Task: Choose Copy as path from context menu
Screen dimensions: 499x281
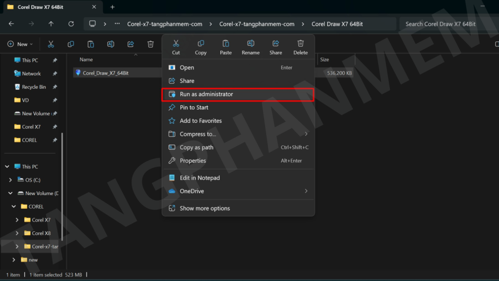Action: tap(196, 147)
